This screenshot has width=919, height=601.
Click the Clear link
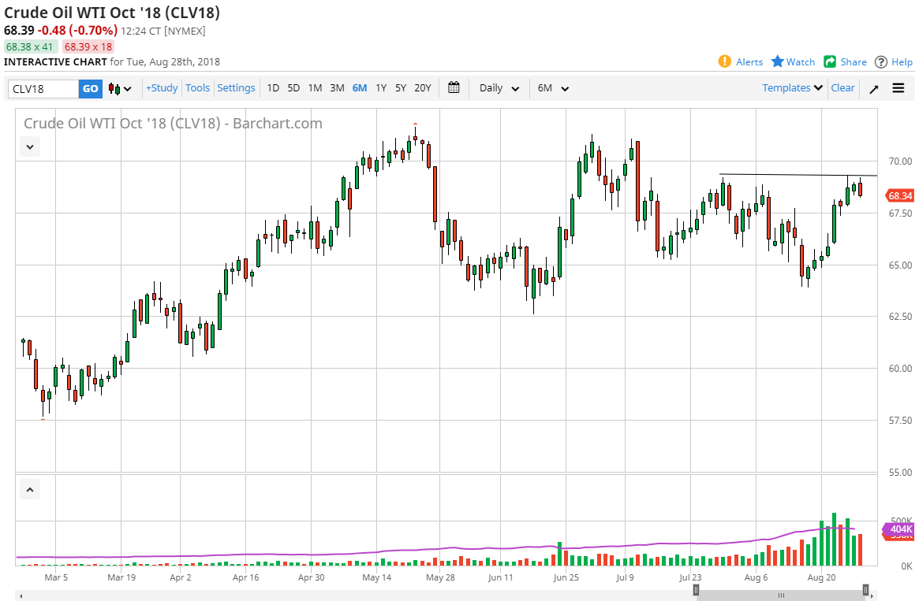pos(842,88)
